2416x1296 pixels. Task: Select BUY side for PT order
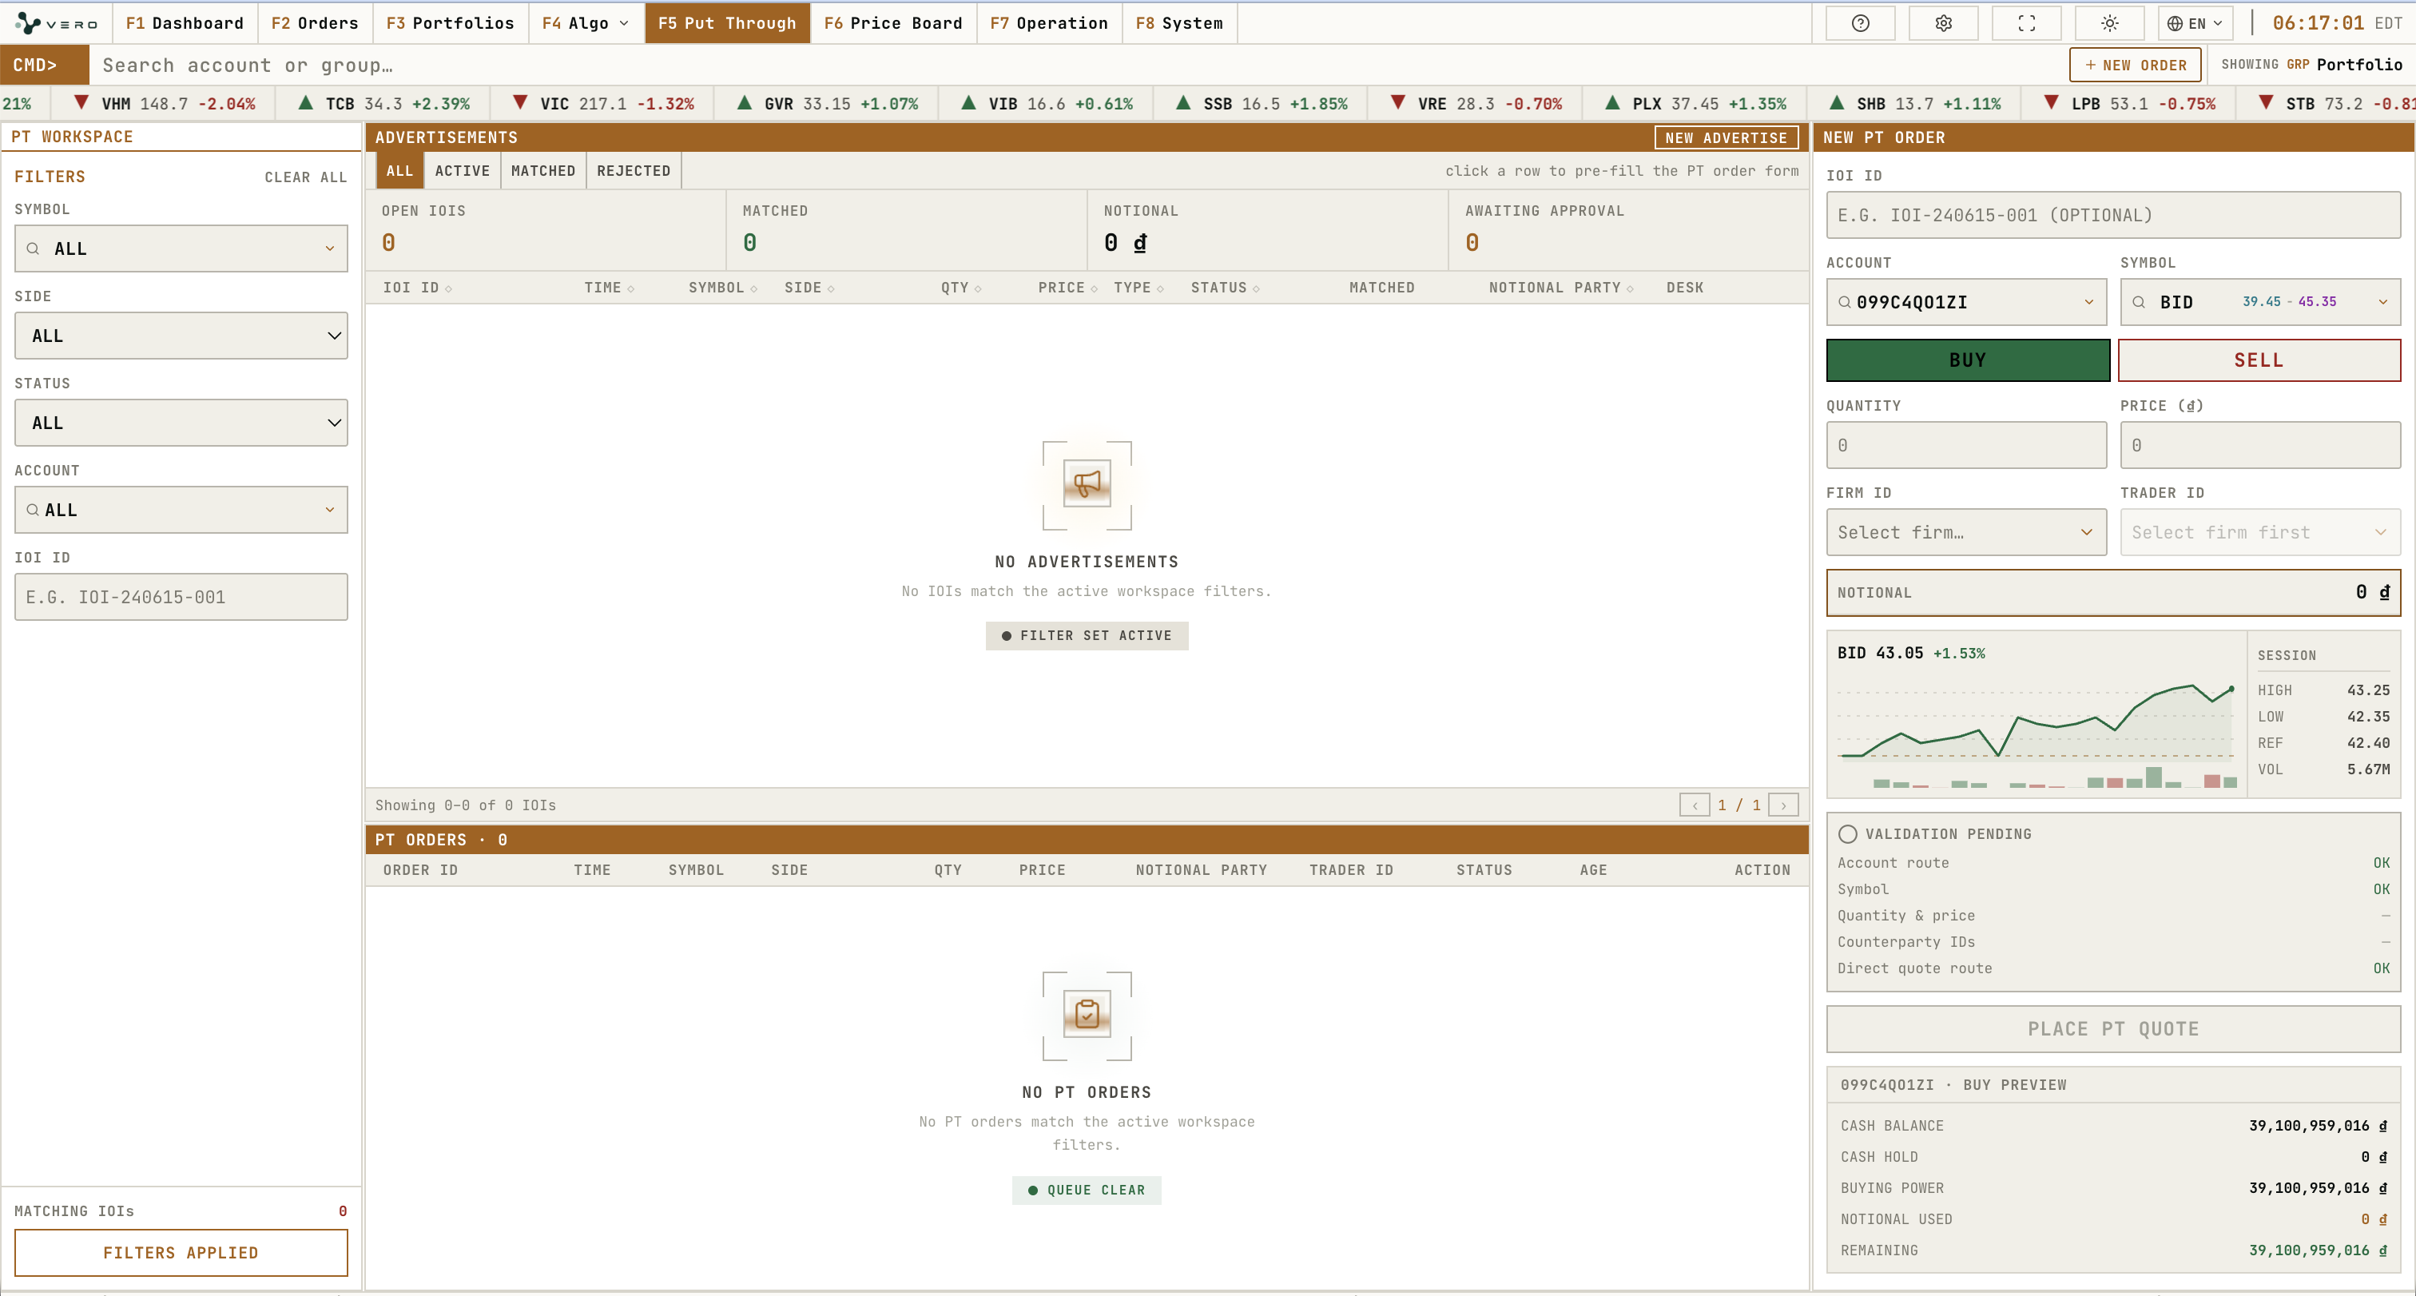[x=1968, y=360]
